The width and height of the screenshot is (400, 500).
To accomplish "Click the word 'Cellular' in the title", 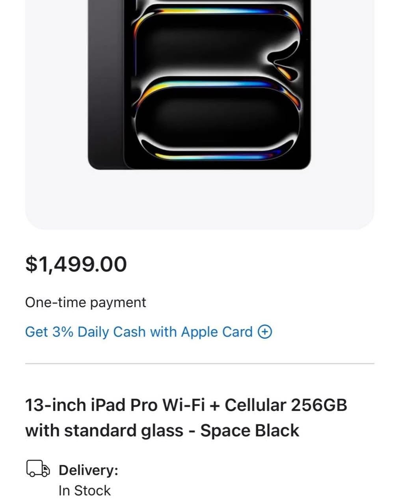I will (x=255, y=405).
